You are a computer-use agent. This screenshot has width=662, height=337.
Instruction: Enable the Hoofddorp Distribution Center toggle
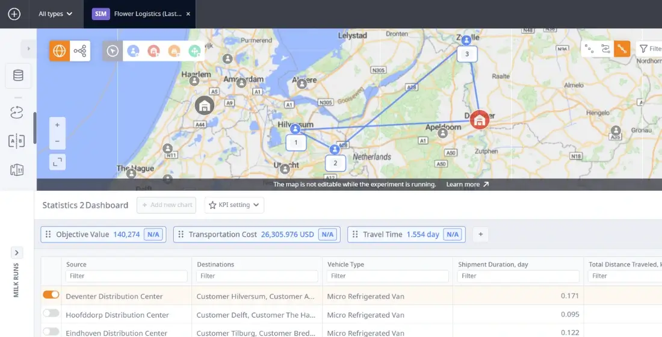[51, 314]
